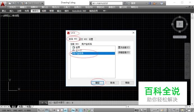The image size is (194, 112).
Task: Open the 标注(N) menu
Action: coord(89,7)
